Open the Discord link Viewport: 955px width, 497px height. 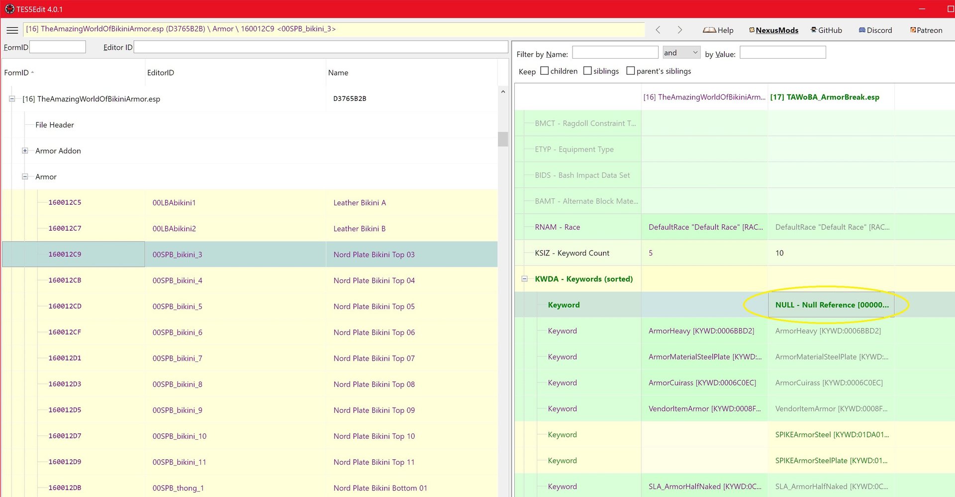point(875,30)
